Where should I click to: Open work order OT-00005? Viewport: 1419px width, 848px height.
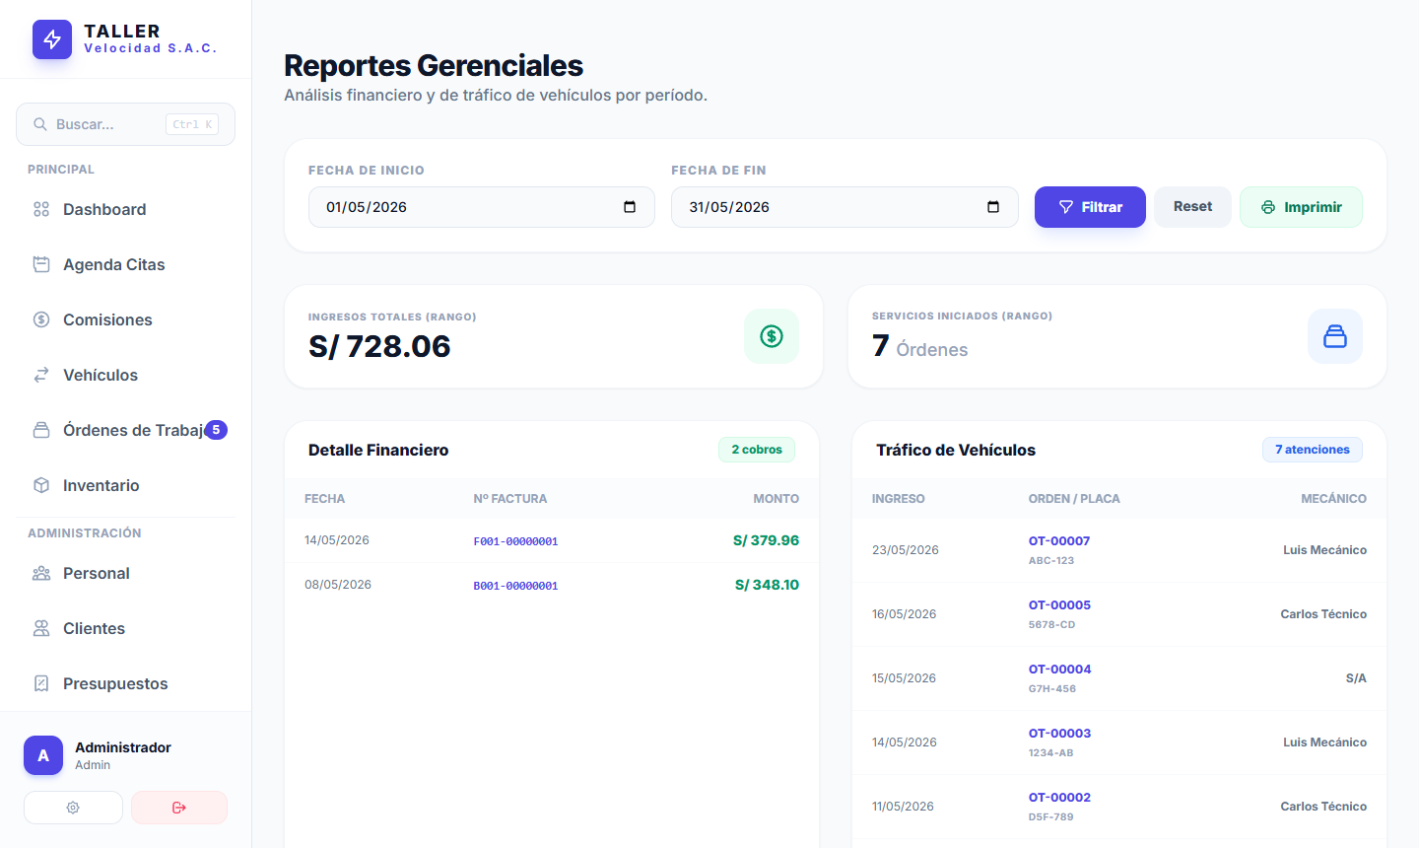tap(1059, 604)
